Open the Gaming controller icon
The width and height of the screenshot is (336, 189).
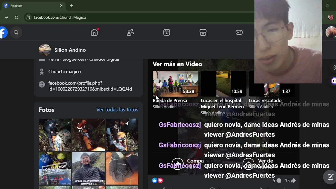[239, 33]
